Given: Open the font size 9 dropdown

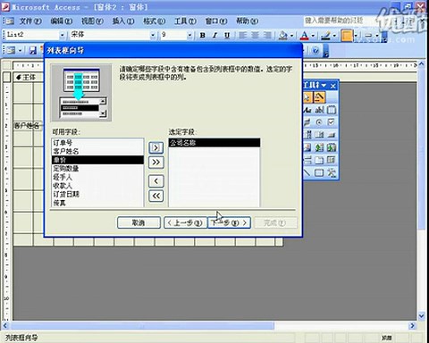Looking at the screenshot, I should click(189, 35).
